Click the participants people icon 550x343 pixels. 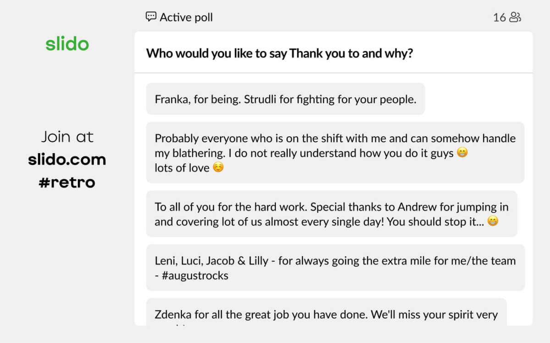tap(516, 17)
